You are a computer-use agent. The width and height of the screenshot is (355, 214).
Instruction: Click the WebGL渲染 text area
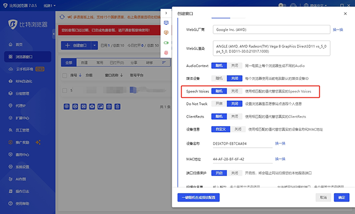coord(272,48)
